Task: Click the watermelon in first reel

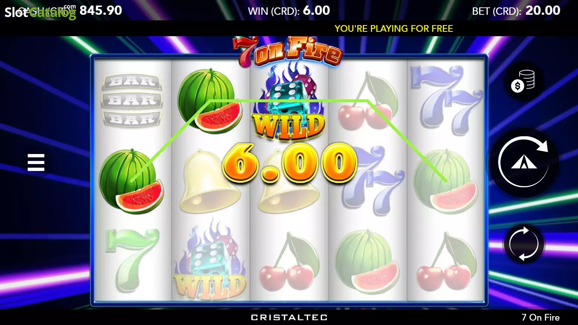Action: [132, 181]
